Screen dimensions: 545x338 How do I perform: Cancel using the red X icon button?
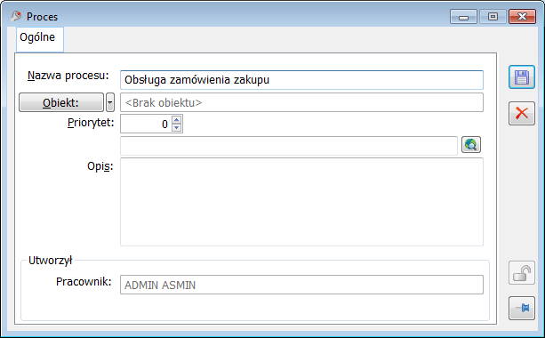[x=522, y=113]
